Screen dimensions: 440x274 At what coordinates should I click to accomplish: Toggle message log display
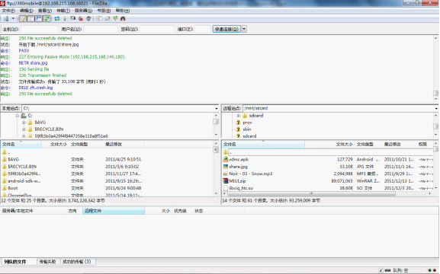click(23, 19)
